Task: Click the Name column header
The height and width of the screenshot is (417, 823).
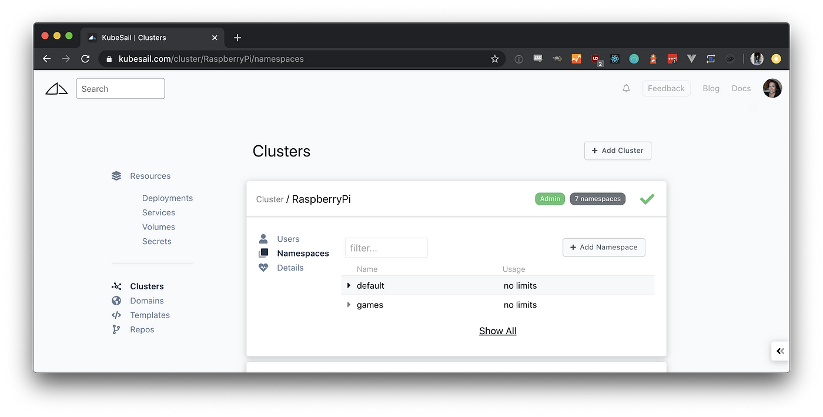Action: point(367,269)
